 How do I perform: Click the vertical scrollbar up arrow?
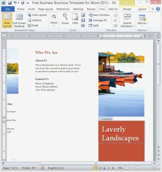pyautogui.click(x=158, y=41)
